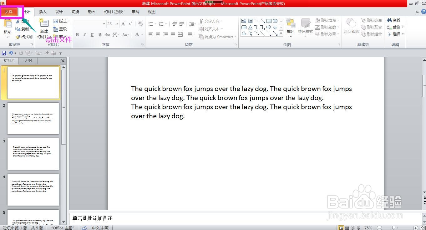Click the 格式刷 format painter button
The width and height of the screenshot is (426, 230).
point(24,37)
